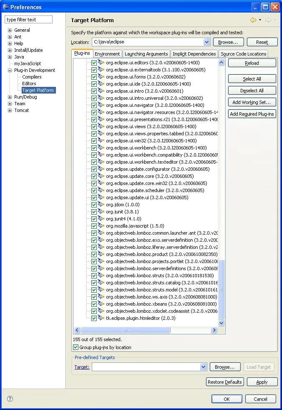
Task: Click the plug-in icon beside tk.eclipse.plugin.htmleditor
Action: 101,318
